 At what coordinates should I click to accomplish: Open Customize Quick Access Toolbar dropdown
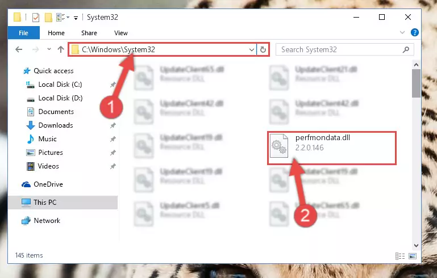click(76, 18)
